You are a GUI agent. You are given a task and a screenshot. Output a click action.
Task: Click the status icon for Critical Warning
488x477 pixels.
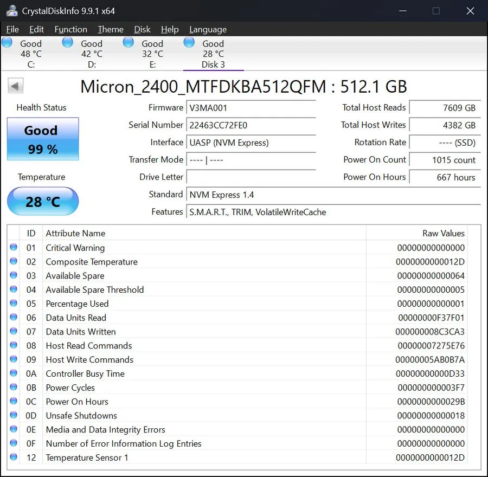[x=14, y=247]
